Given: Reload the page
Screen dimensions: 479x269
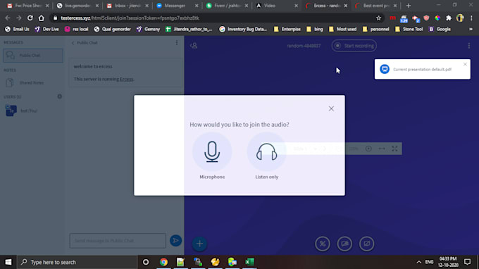Looking at the screenshot, I should coord(30,18).
